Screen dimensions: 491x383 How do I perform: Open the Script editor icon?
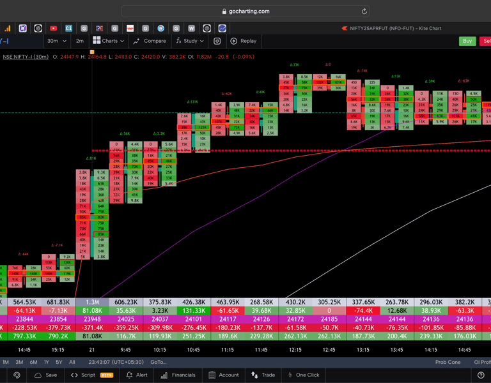(x=74, y=375)
